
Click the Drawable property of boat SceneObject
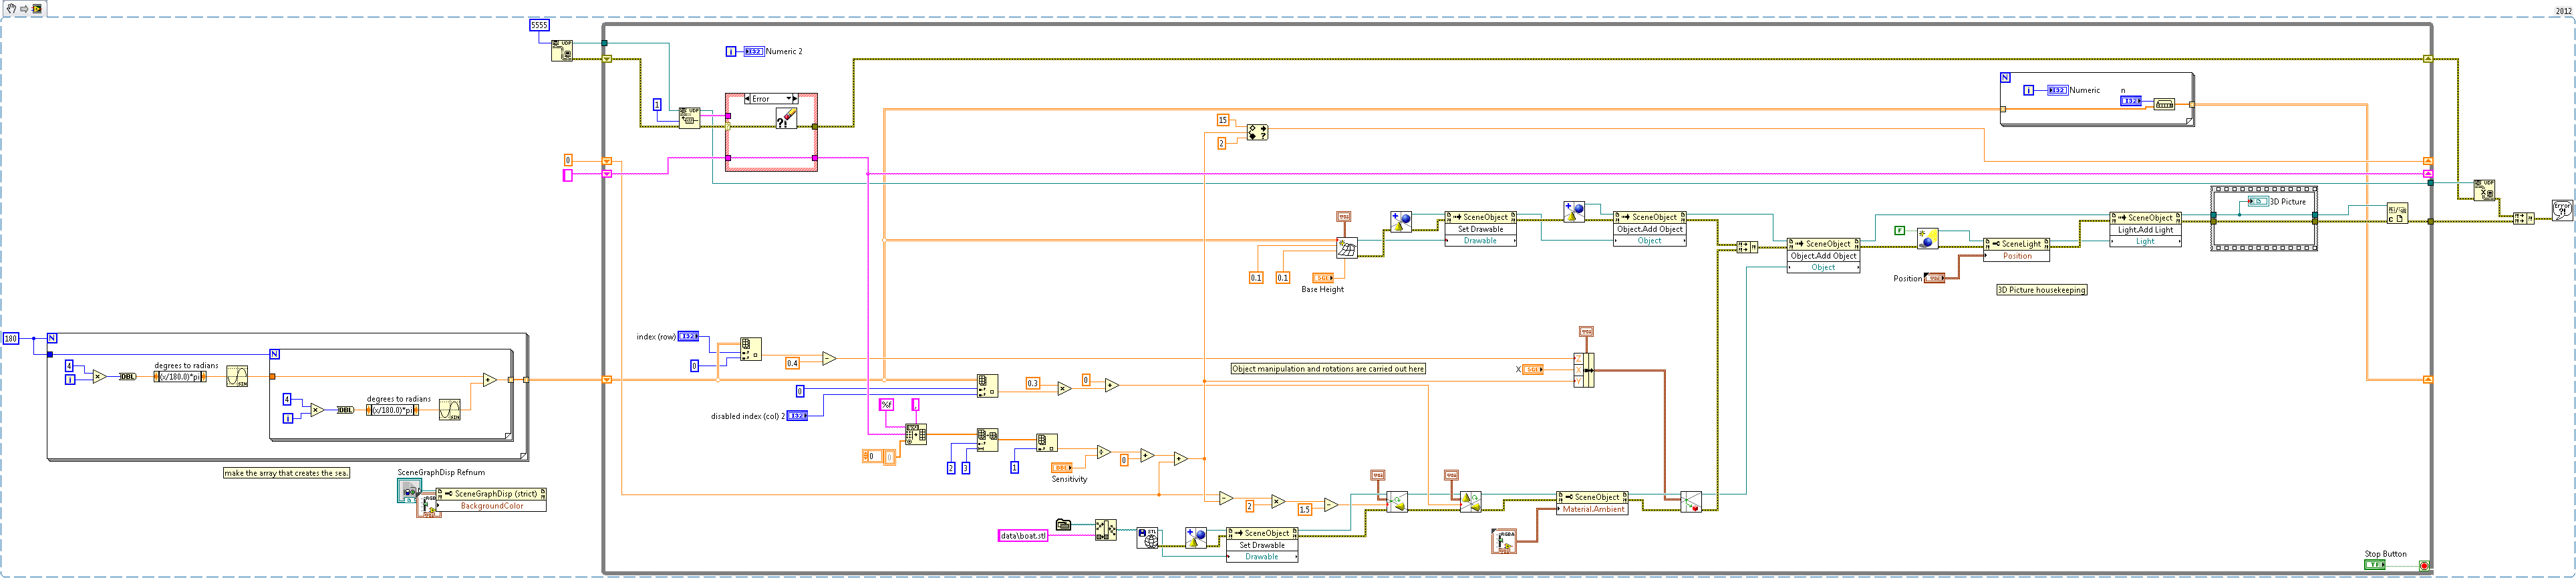pos(1262,557)
